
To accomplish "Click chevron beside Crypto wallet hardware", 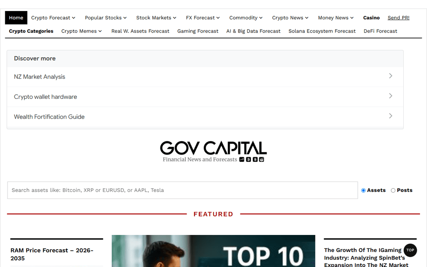I will (x=391, y=96).
